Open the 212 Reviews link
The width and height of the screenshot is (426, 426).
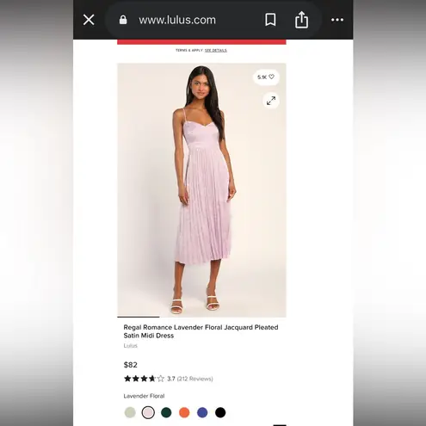[x=195, y=379]
